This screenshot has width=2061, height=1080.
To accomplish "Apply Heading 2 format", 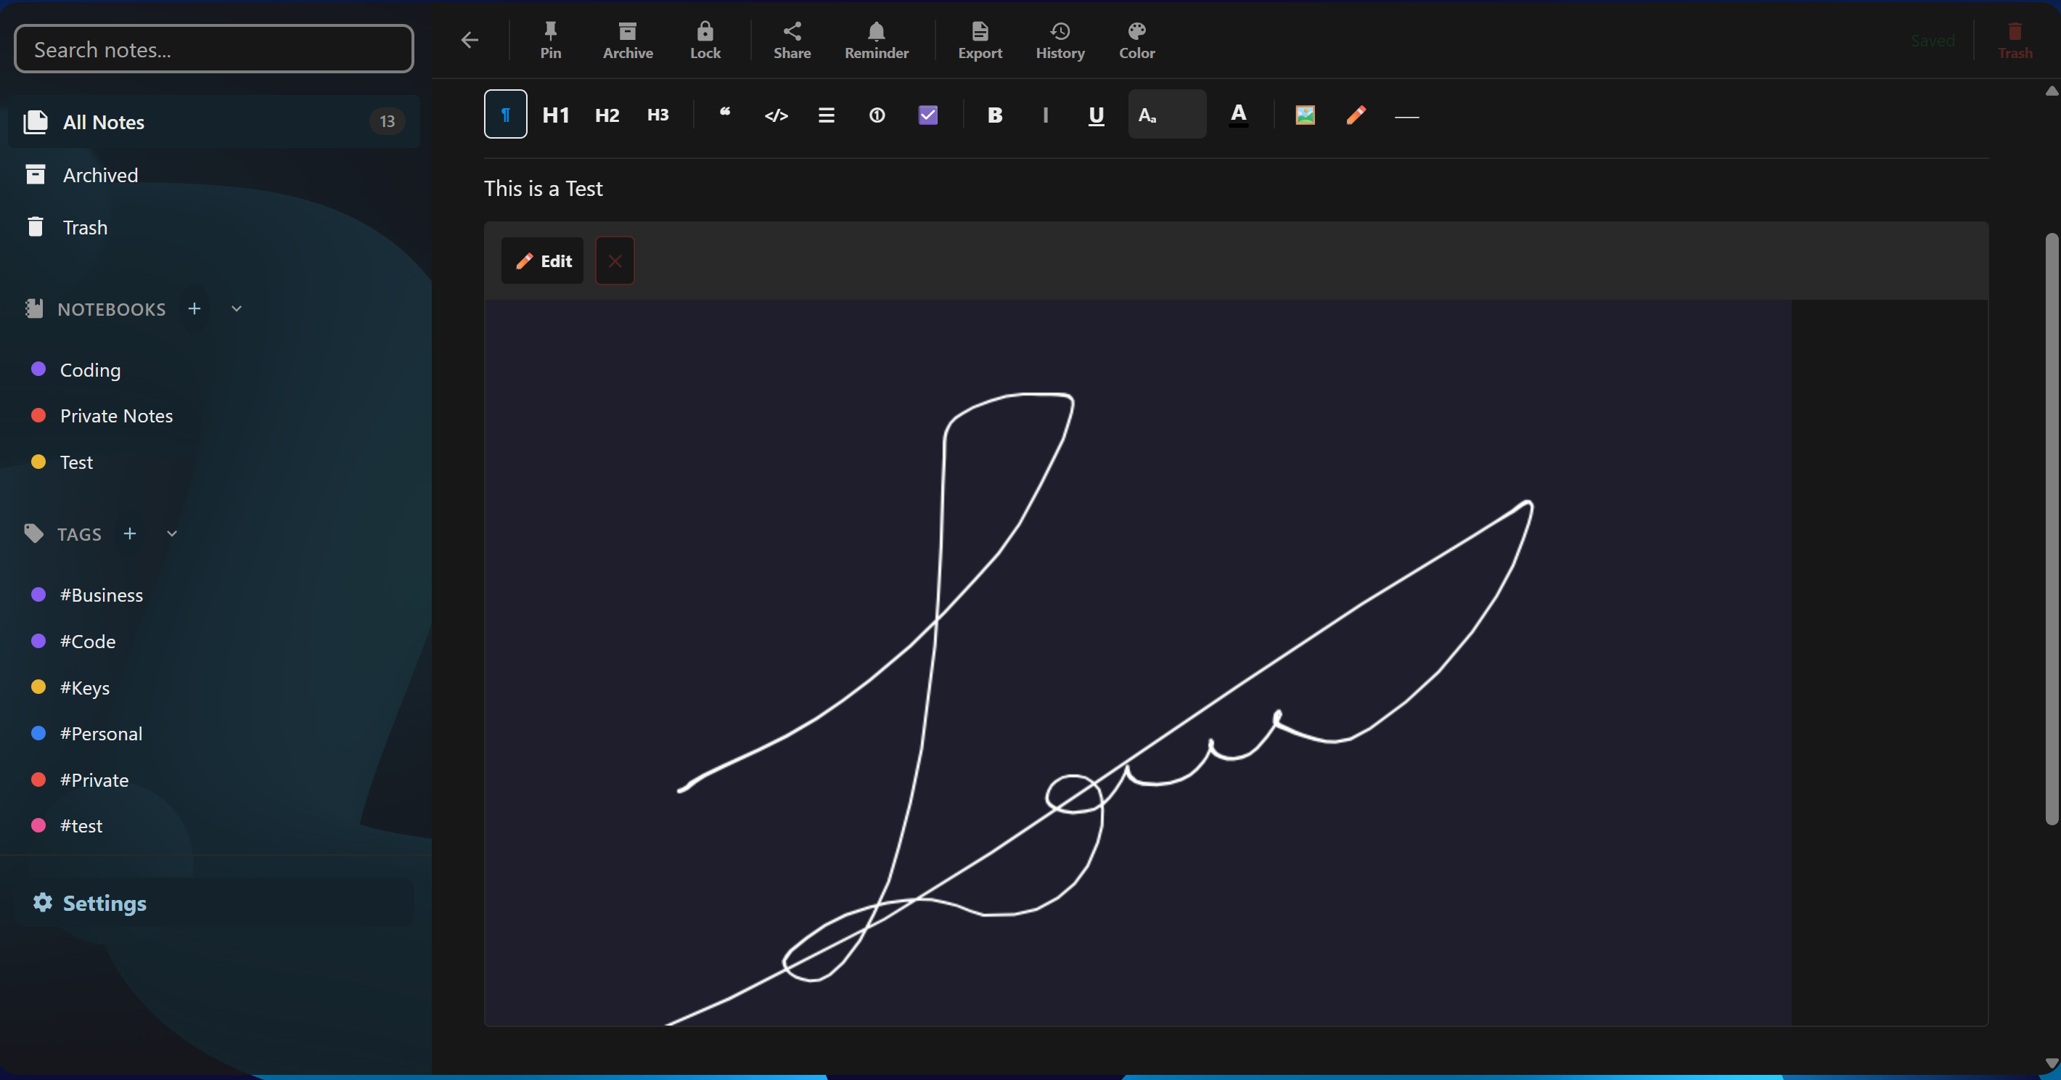I will 607,115.
